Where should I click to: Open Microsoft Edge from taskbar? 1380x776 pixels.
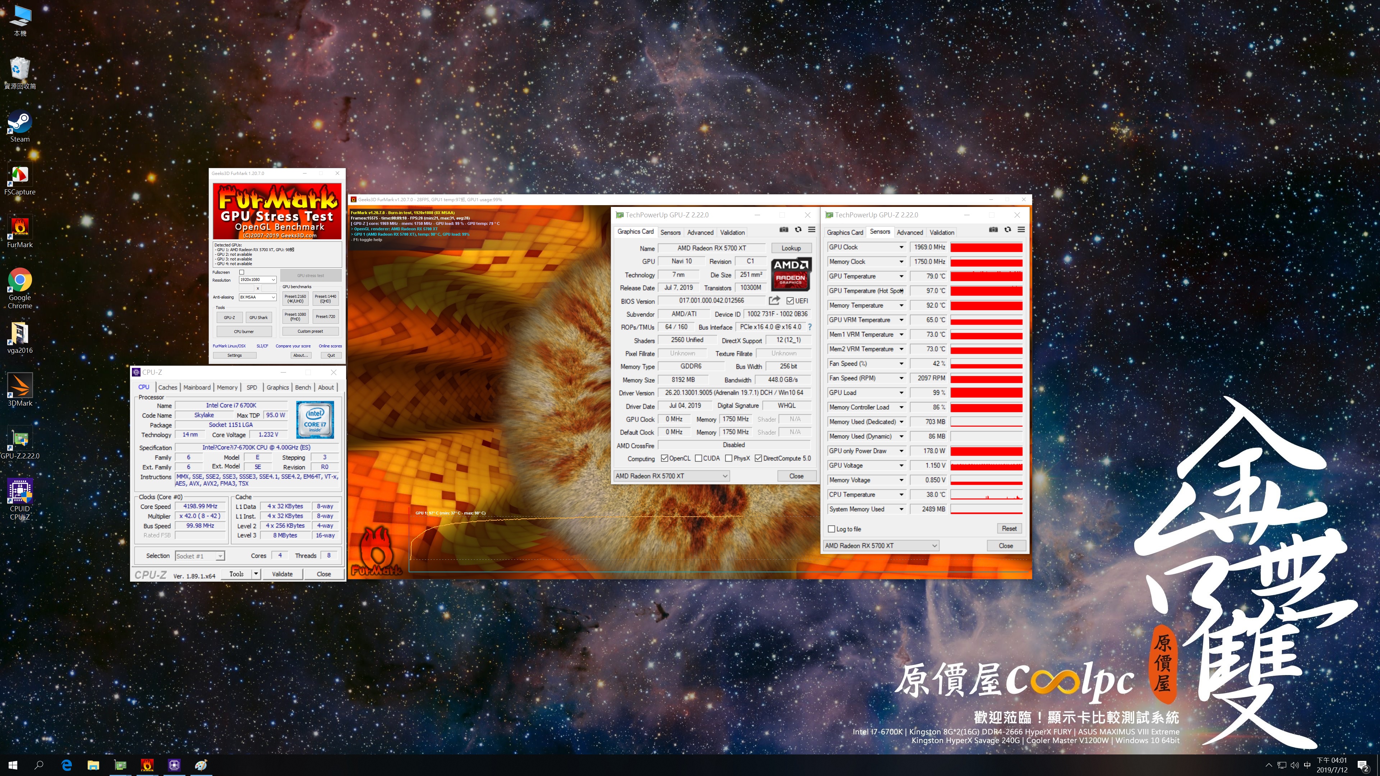(66, 765)
